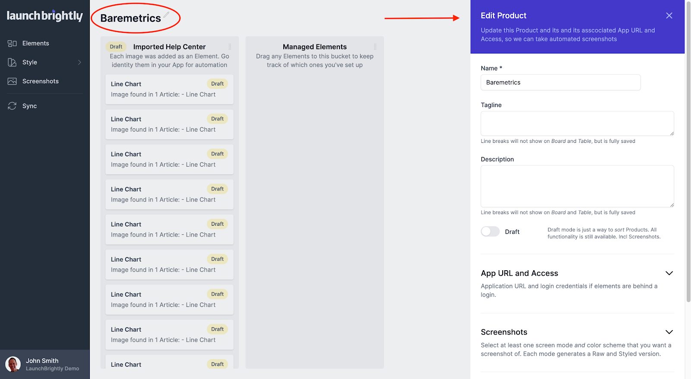
Task: Click the launchbrightly logo
Action: [x=44, y=16]
